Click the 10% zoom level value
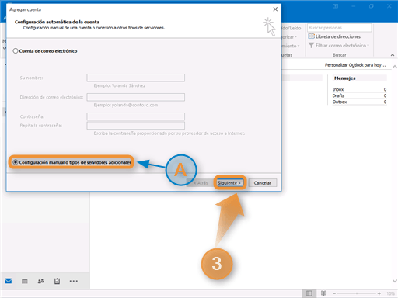The width and height of the screenshot is (398, 298). 390,293
